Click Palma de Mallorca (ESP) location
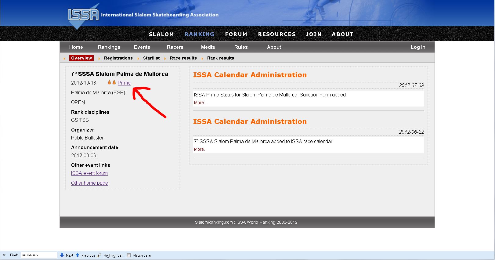495x260 pixels. (98, 92)
